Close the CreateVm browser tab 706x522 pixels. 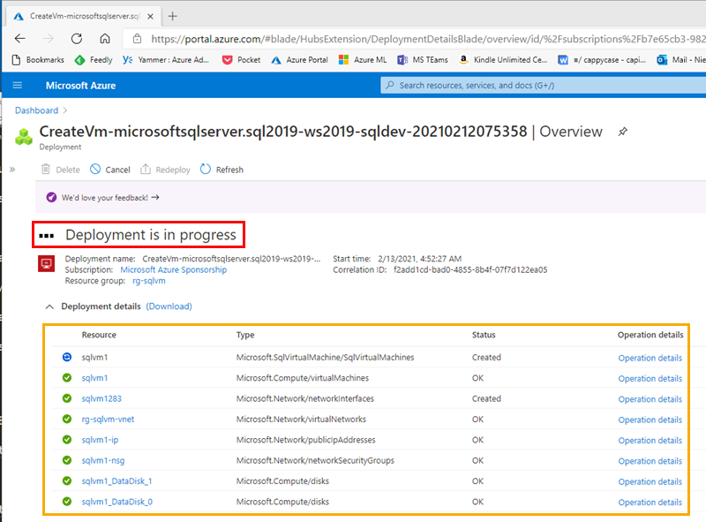point(150,16)
